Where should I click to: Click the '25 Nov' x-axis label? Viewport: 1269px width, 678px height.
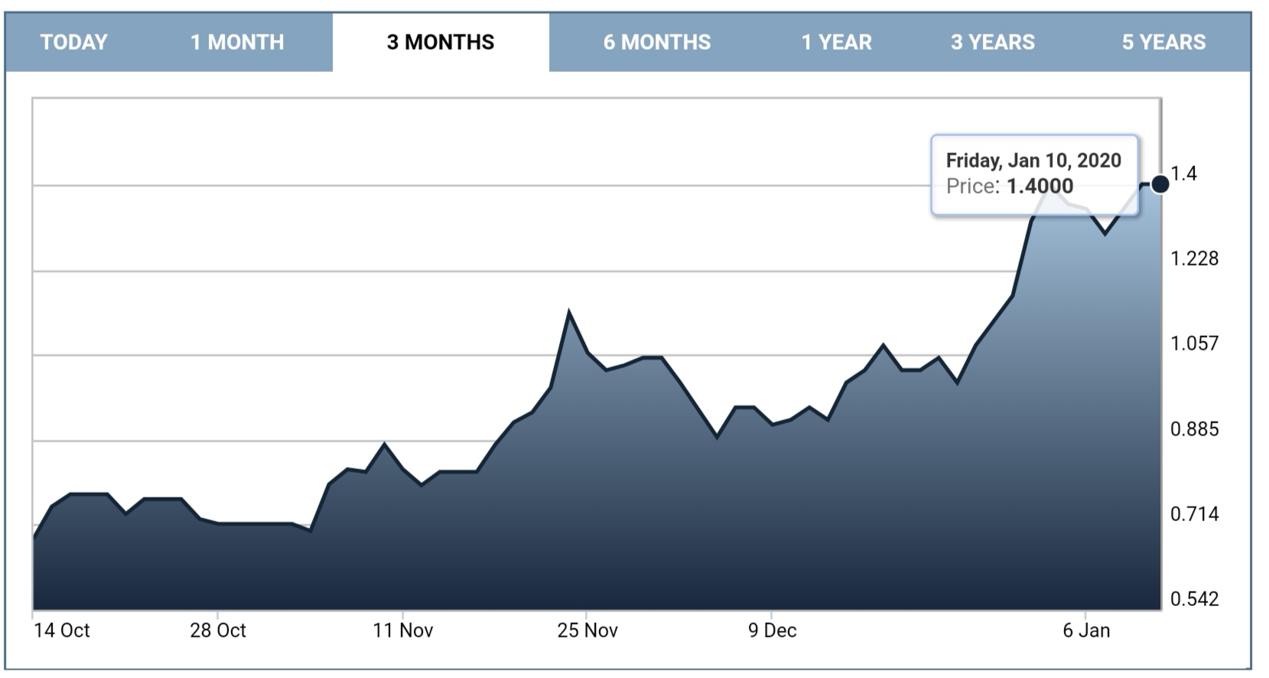(x=587, y=631)
